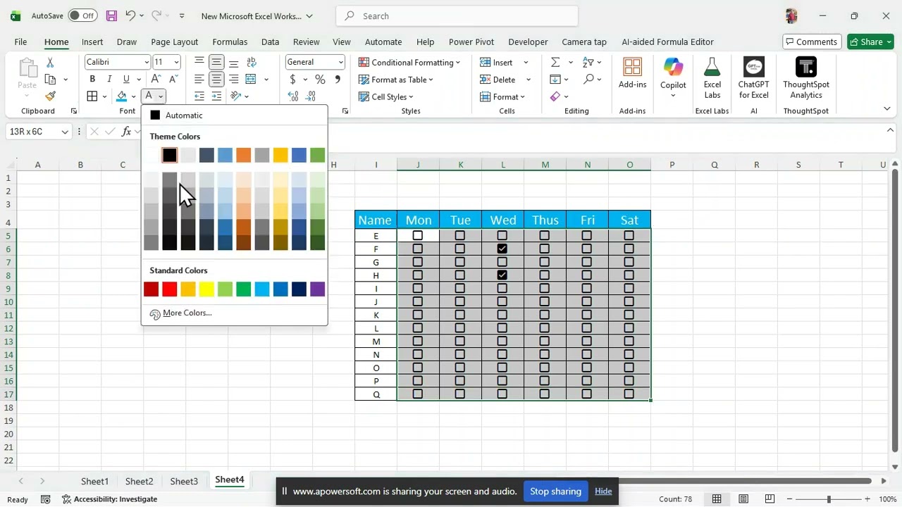The width and height of the screenshot is (902, 507).
Task: Collapse the ribbon using the chevron
Action: (x=887, y=108)
